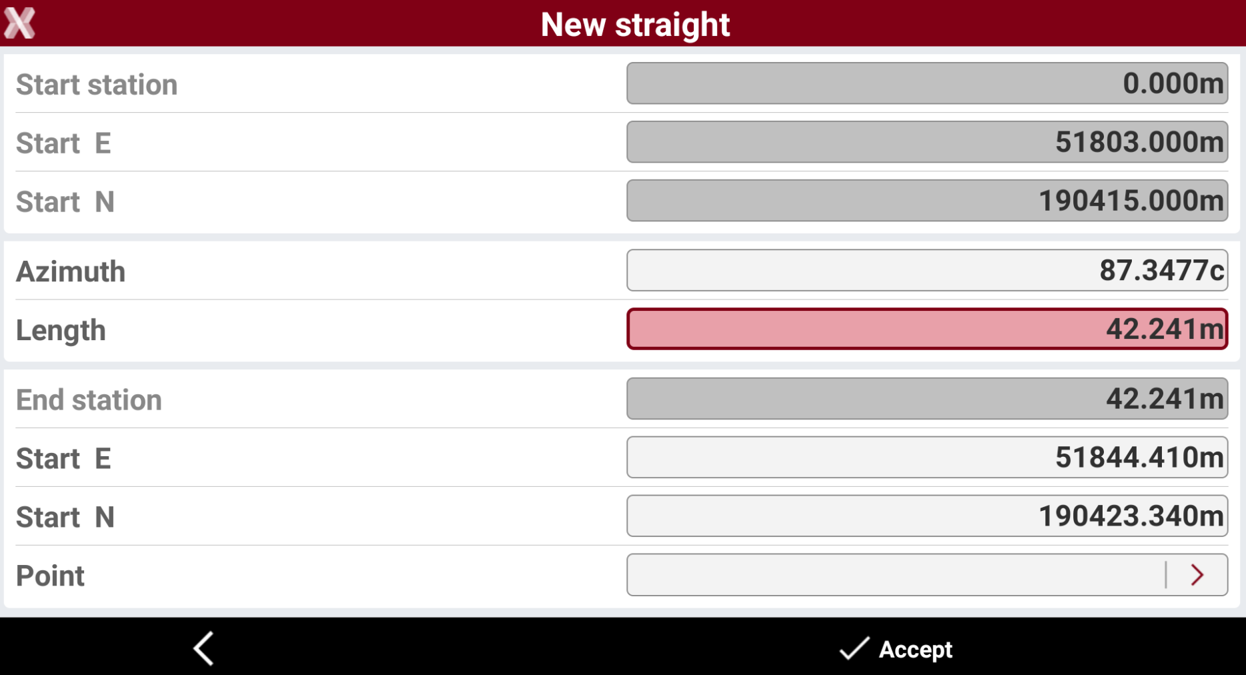Click the 190415.000m Start N field
This screenshot has height=675, width=1246.
(927, 201)
